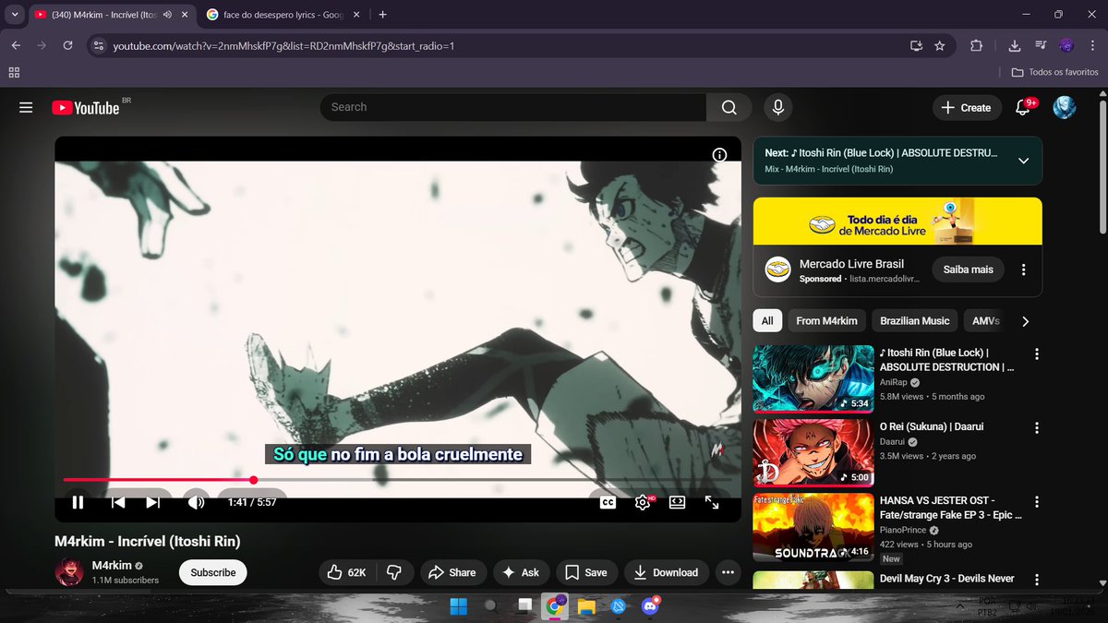Save video to a playlist
Viewport: 1108px width, 623px height.
[x=586, y=572]
